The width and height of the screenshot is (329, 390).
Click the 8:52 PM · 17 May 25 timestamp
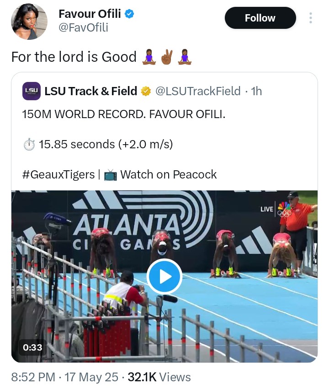pos(65,377)
